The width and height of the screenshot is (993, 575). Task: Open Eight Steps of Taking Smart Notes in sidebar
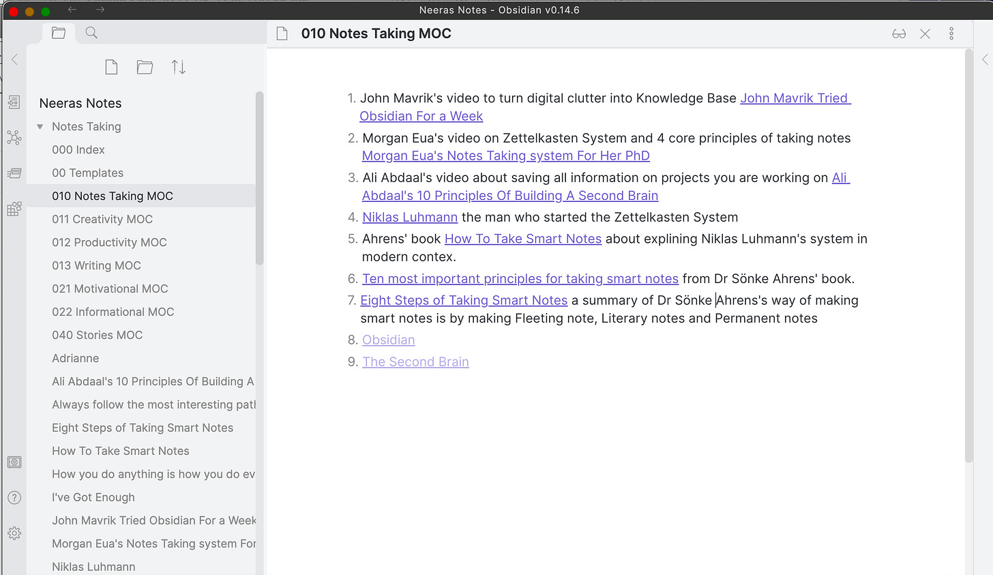click(141, 428)
